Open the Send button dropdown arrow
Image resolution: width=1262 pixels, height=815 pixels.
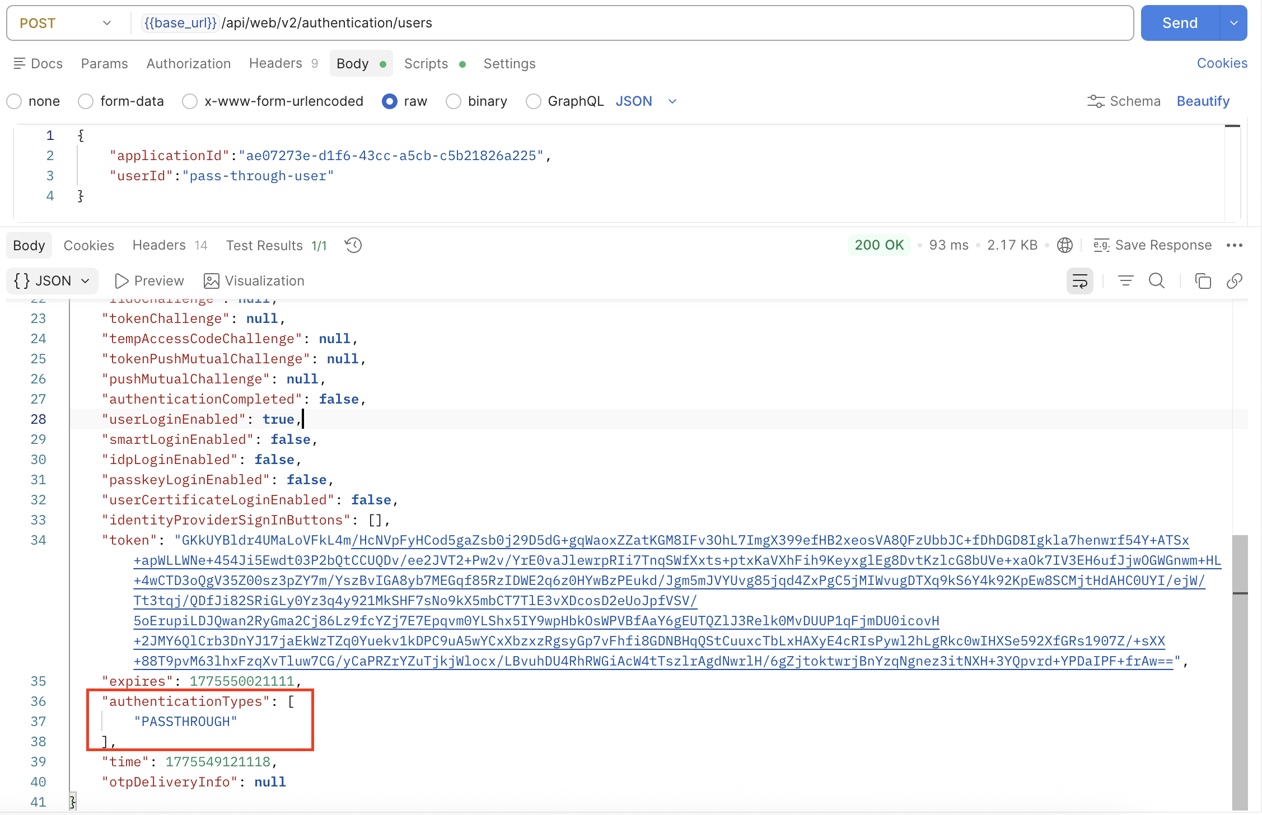1233,23
